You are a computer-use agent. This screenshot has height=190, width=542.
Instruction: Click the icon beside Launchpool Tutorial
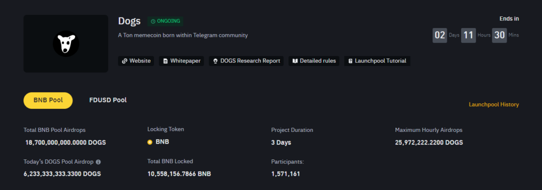point(350,61)
